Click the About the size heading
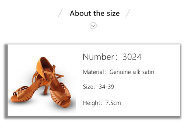This screenshot has height=139, width=186. point(95,14)
